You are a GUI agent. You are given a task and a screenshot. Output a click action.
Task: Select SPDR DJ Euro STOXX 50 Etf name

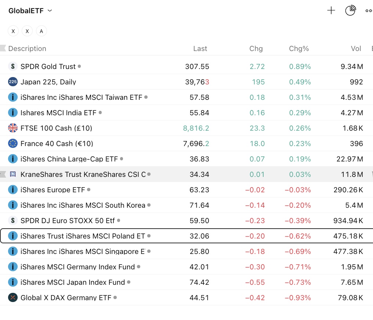click(68, 221)
